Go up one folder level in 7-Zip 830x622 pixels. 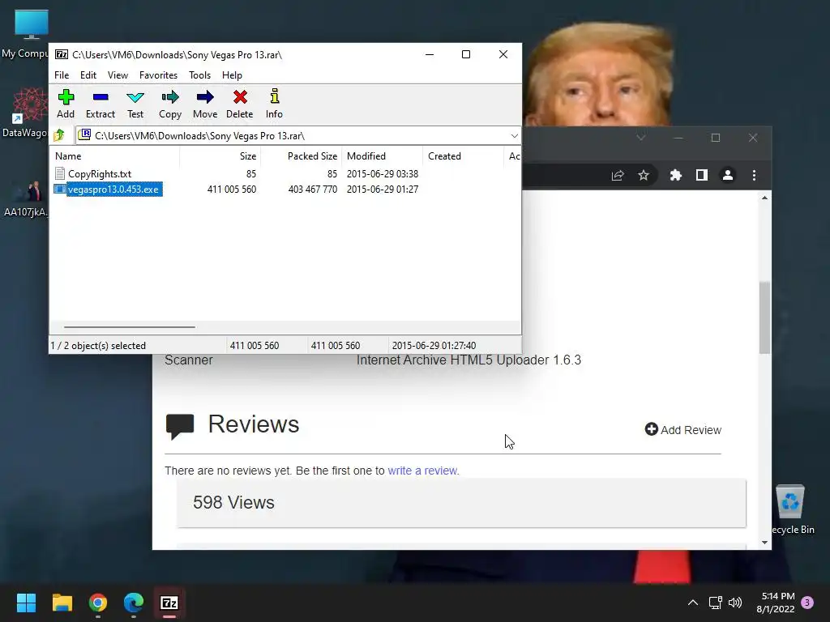click(x=59, y=135)
